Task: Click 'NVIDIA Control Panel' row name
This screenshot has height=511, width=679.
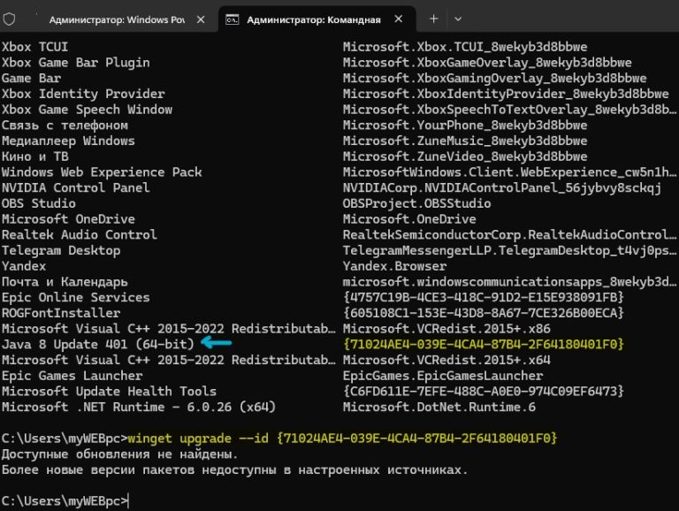Action: [x=76, y=187]
